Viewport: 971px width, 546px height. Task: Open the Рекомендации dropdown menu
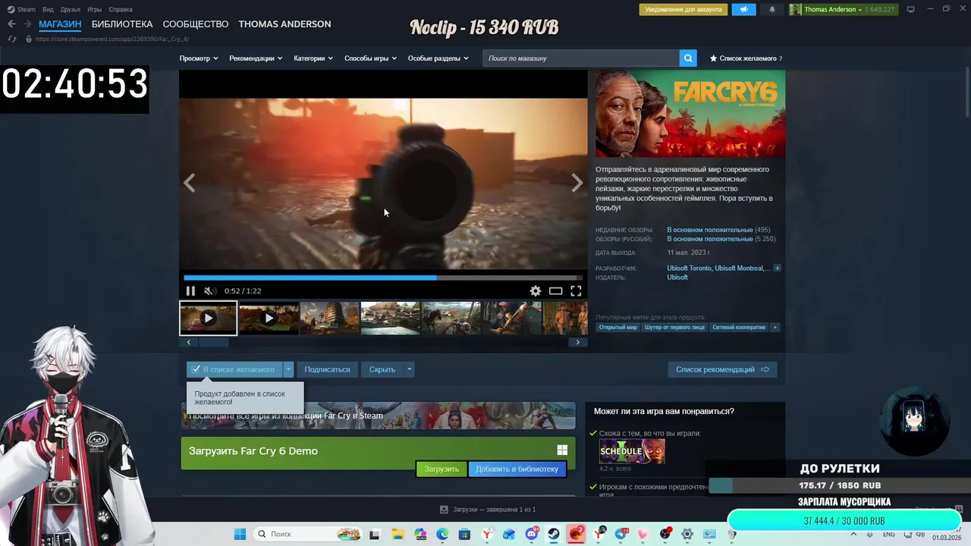pos(256,58)
